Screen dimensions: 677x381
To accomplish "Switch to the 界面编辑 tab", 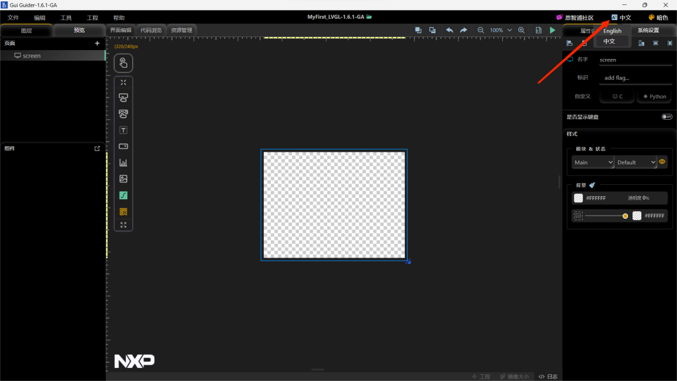I will point(120,30).
